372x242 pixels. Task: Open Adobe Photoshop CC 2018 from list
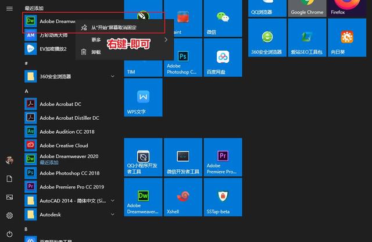70,173
